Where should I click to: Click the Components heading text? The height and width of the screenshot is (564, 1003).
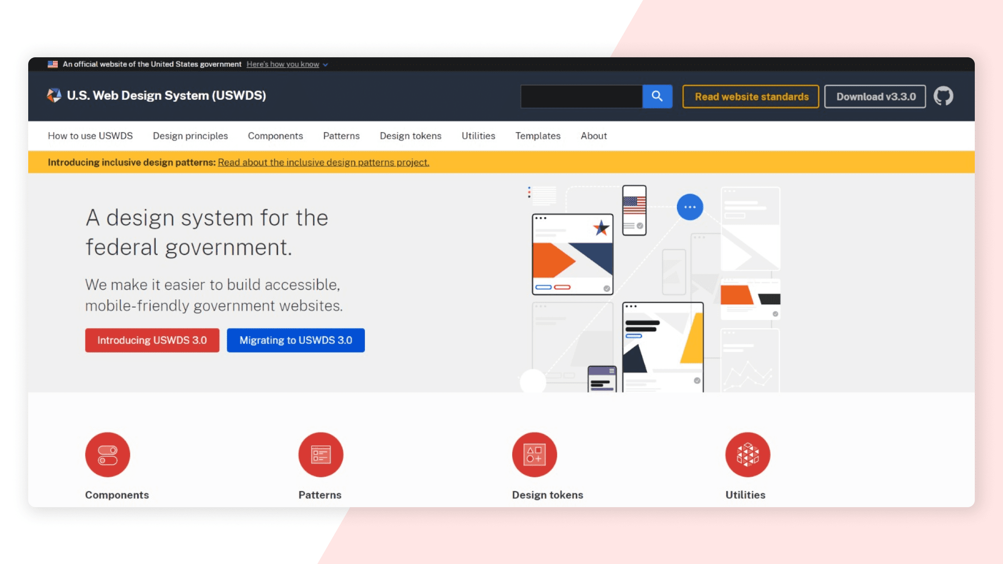click(x=117, y=495)
